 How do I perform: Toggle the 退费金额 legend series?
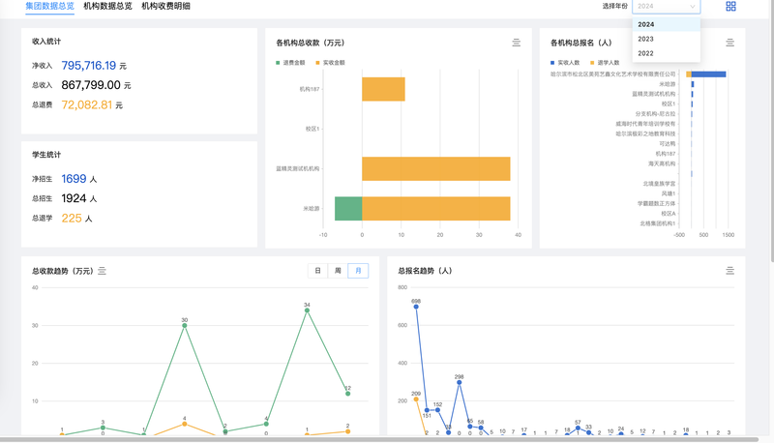pyautogui.click(x=290, y=63)
